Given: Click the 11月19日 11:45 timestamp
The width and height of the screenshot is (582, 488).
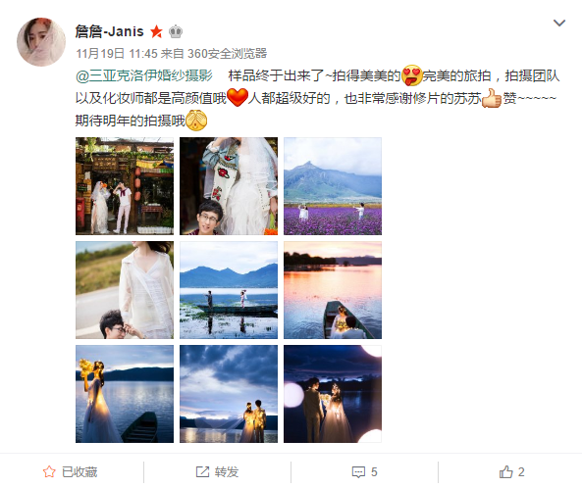Looking at the screenshot, I should pyautogui.click(x=117, y=54).
